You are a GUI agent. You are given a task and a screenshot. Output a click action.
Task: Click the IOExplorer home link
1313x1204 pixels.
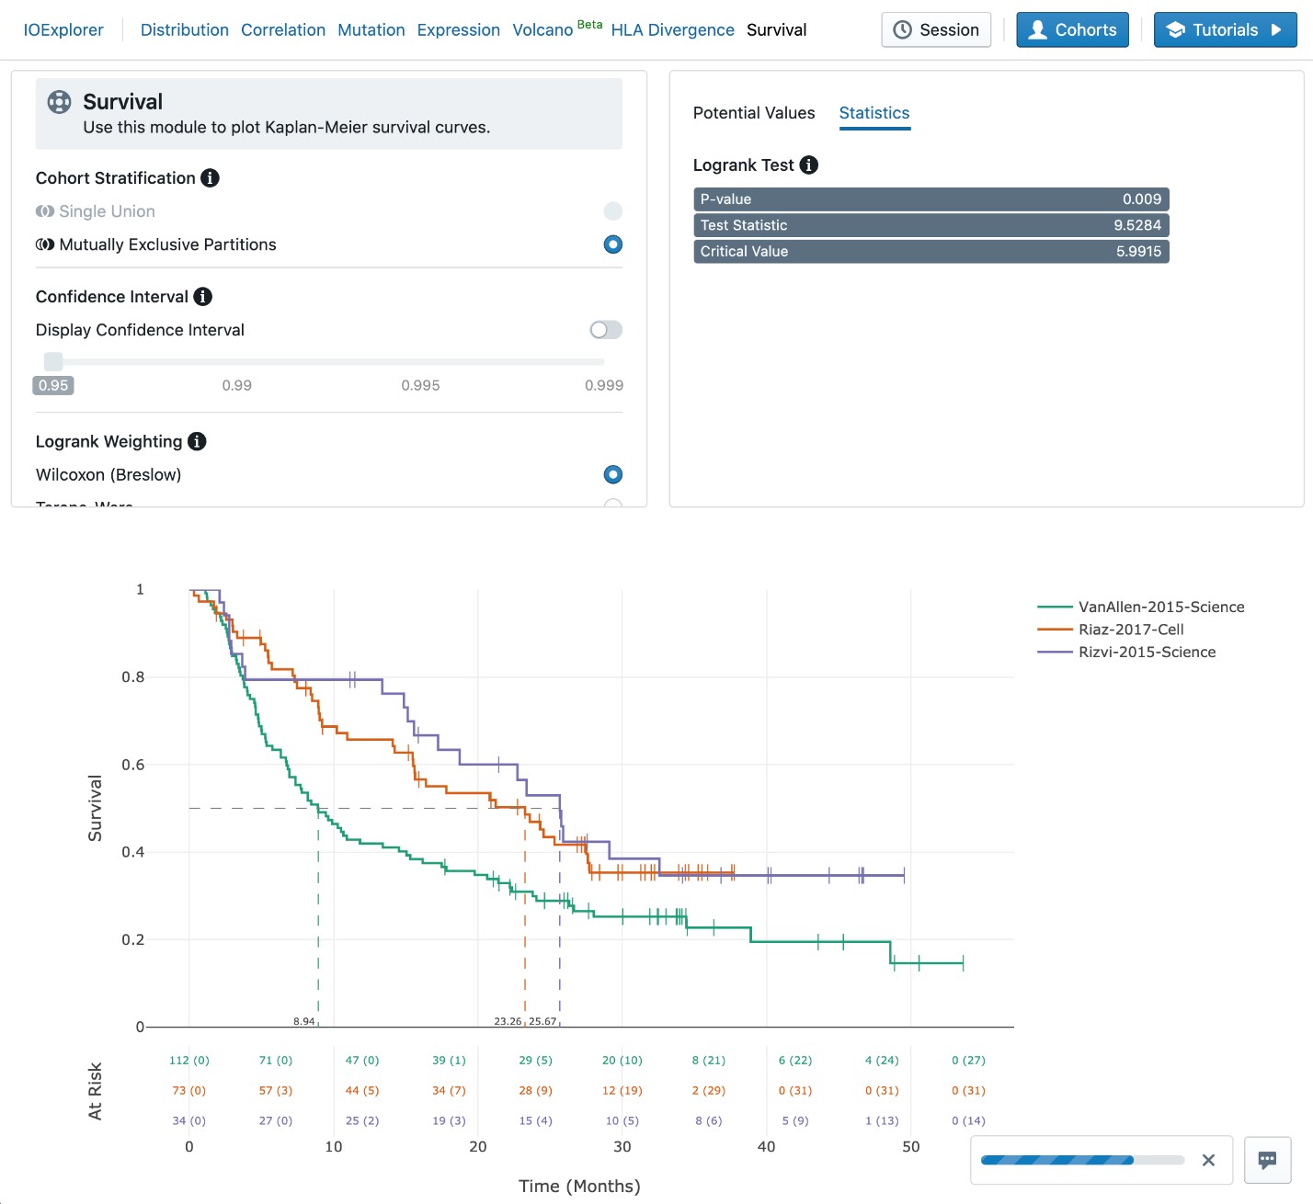pos(63,30)
